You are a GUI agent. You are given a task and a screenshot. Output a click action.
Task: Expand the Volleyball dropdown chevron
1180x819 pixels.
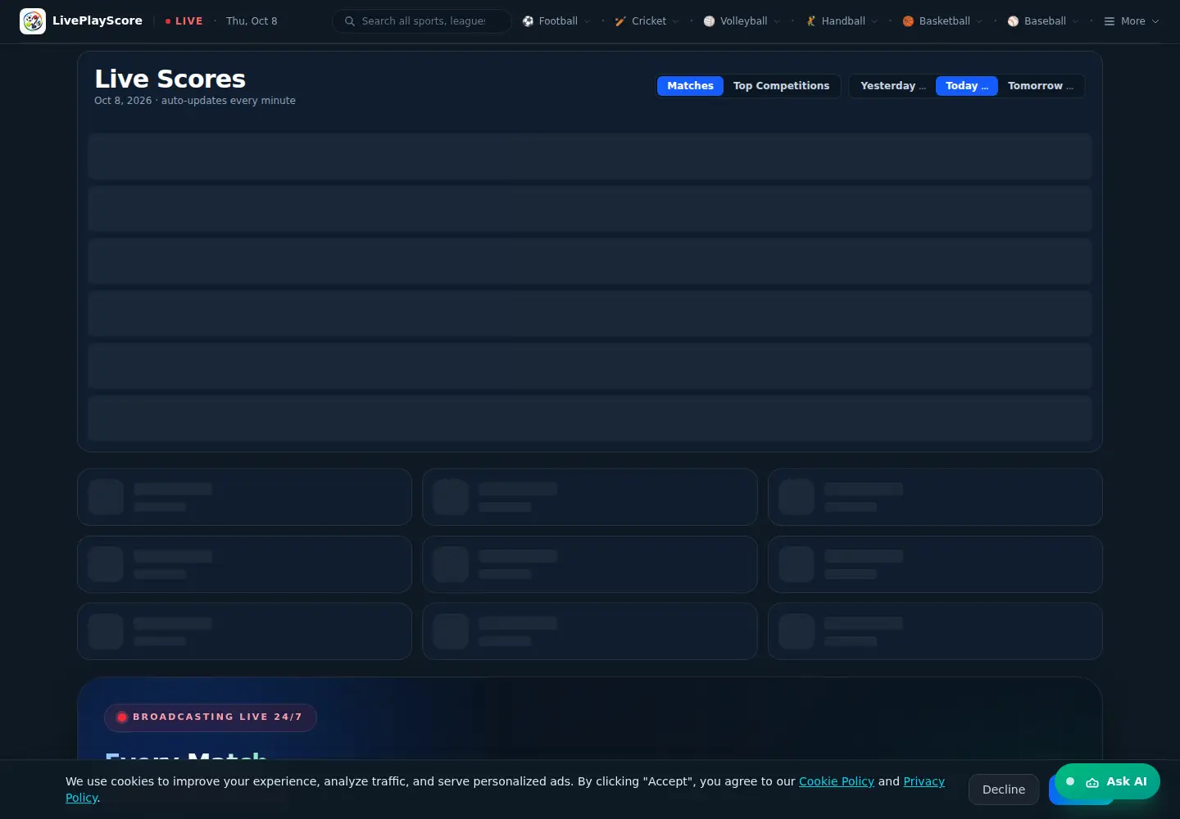coord(777,21)
